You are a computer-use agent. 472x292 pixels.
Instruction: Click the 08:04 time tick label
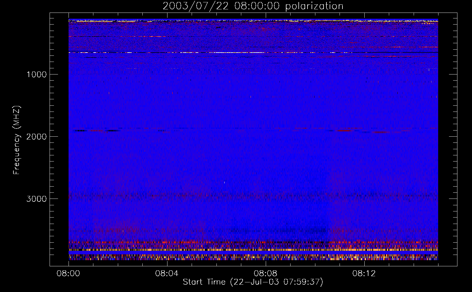[167, 274]
